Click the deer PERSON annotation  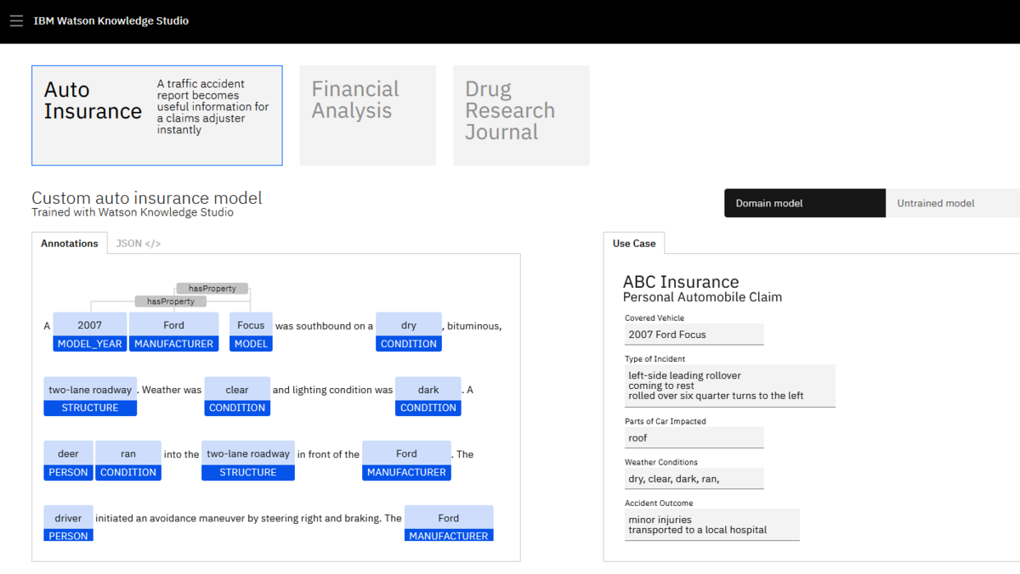click(x=68, y=461)
